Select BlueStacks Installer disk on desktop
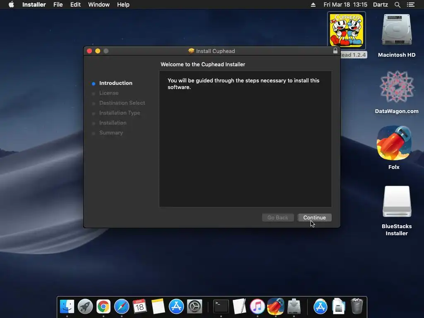Viewport: 424px width, 318px height. (397, 202)
